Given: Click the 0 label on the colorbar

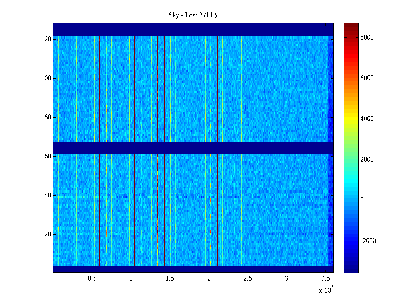Looking at the screenshot, I should pyautogui.click(x=362, y=200).
